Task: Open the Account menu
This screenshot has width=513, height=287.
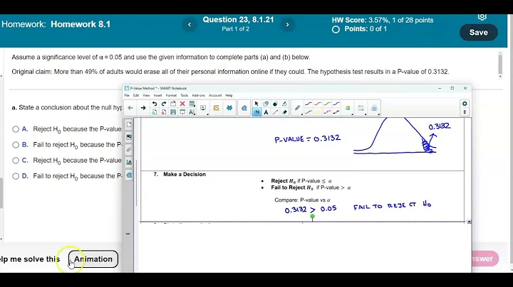Action: (x=215, y=95)
